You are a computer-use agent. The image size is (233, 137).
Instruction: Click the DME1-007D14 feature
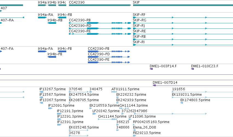pyautogui.click(x=193, y=85)
